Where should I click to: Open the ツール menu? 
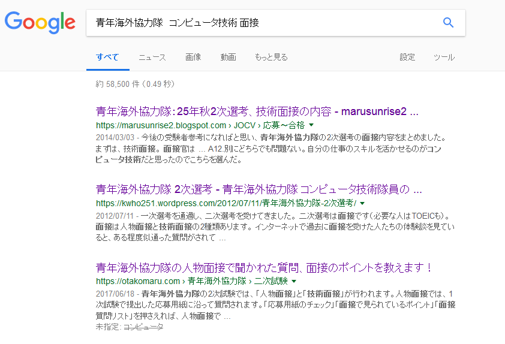click(x=444, y=58)
